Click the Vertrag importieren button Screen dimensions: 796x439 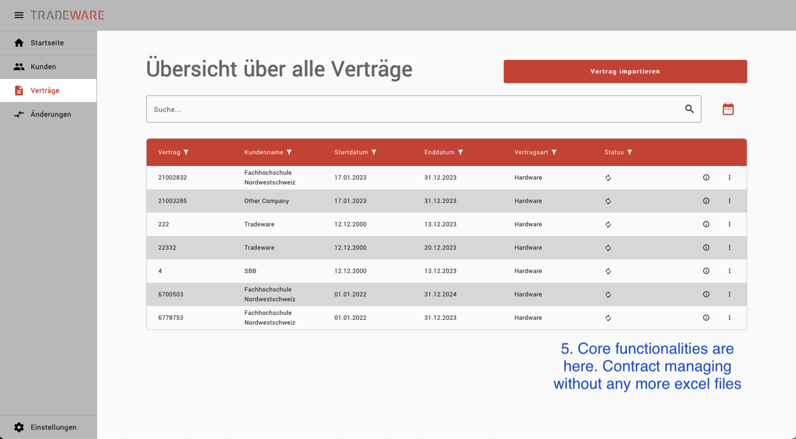(x=625, y=71)
